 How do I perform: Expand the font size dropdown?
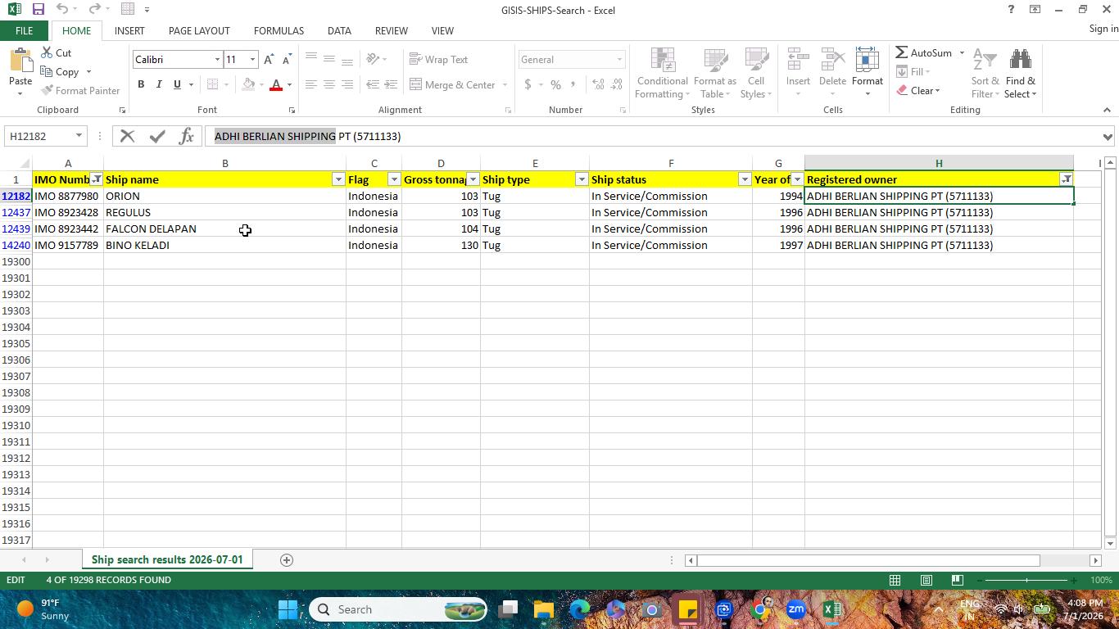tap(252, 59)
